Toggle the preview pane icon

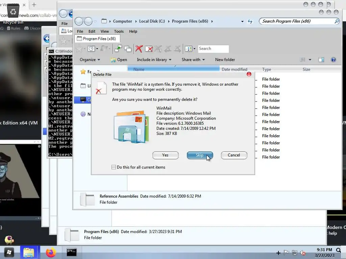321,60
